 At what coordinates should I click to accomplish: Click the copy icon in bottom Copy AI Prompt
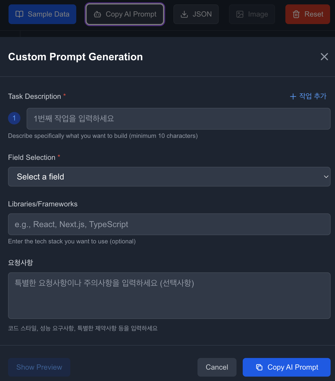tap(259, 367)
